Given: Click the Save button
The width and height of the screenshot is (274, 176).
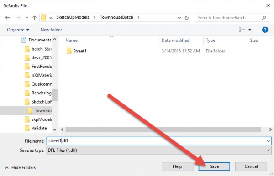Looking at the screenshot, I should click(x=214, y=166).
